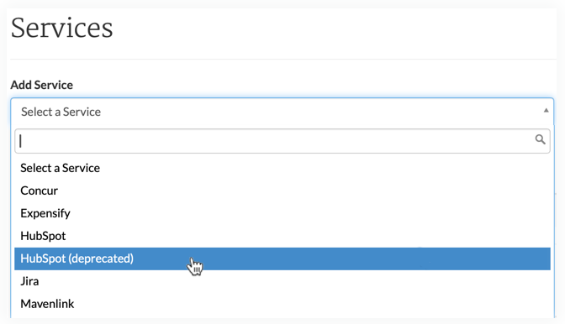Click the Services page heading
This screenshot has width=565, height=324.
click(x=62, y=28)
